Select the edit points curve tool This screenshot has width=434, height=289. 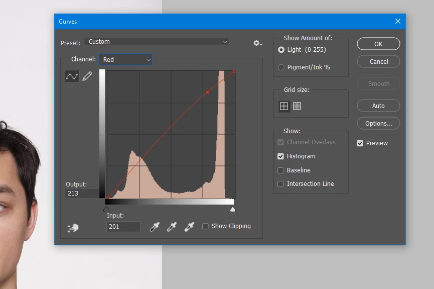pyautogui.click(x=72, y=76)
